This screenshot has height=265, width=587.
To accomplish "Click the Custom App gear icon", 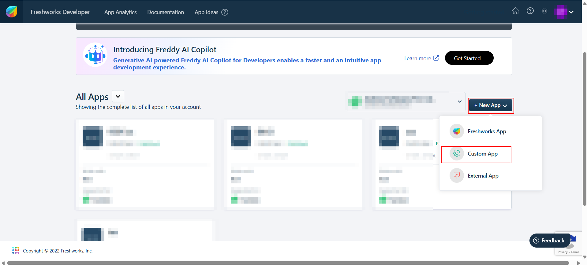I will coord(457,153).
